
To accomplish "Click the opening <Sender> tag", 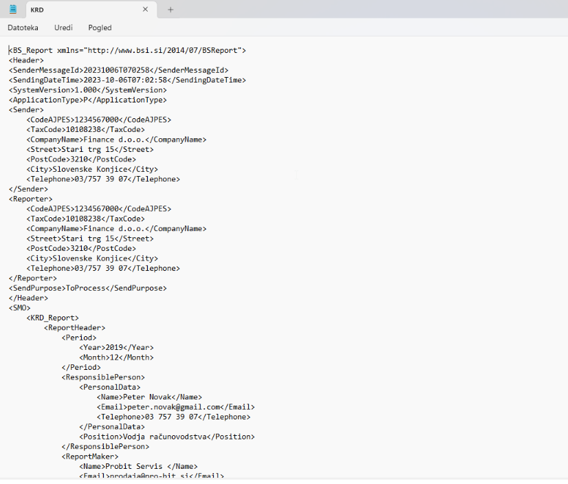I will [26, 110].
